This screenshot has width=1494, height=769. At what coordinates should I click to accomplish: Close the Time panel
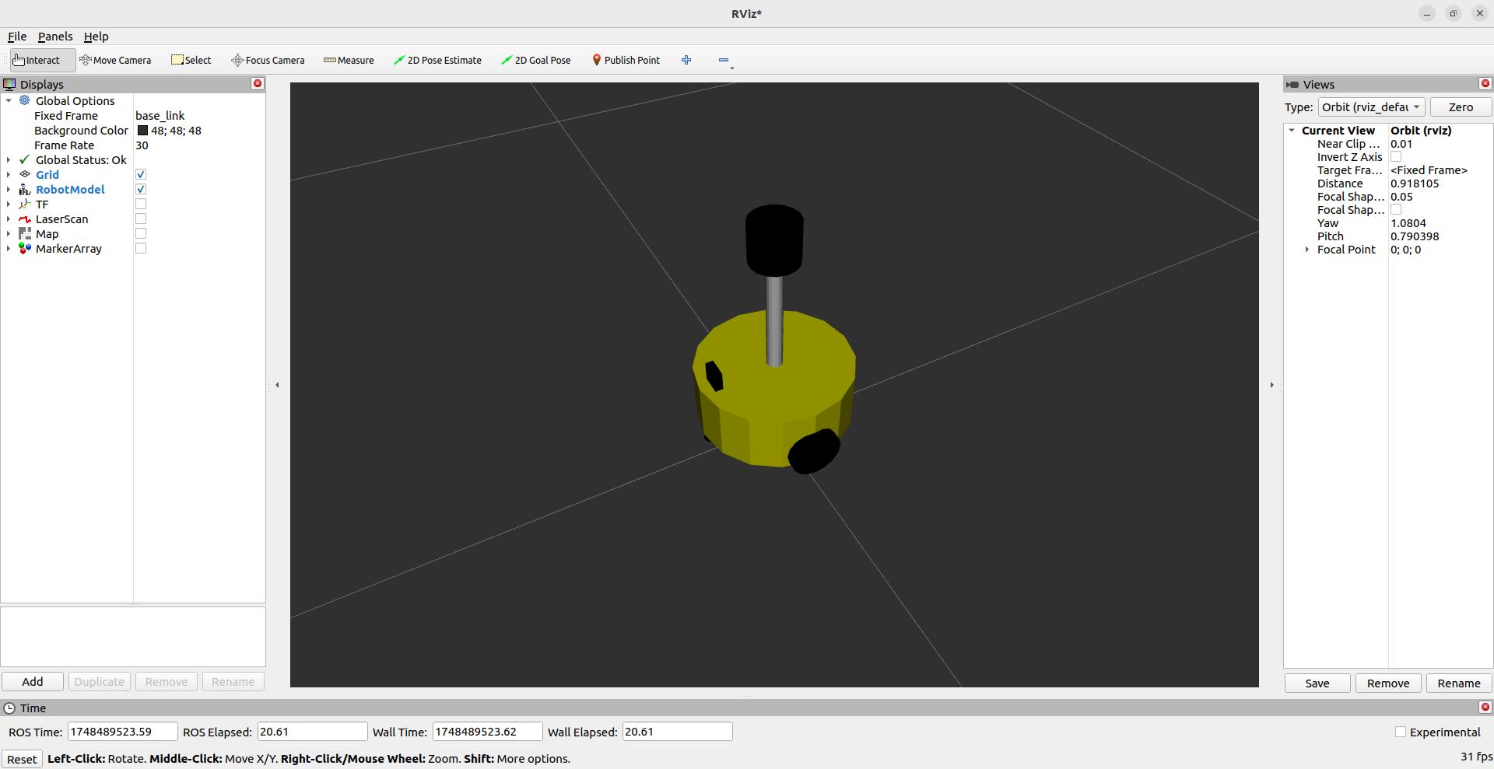click(1485, 707)
